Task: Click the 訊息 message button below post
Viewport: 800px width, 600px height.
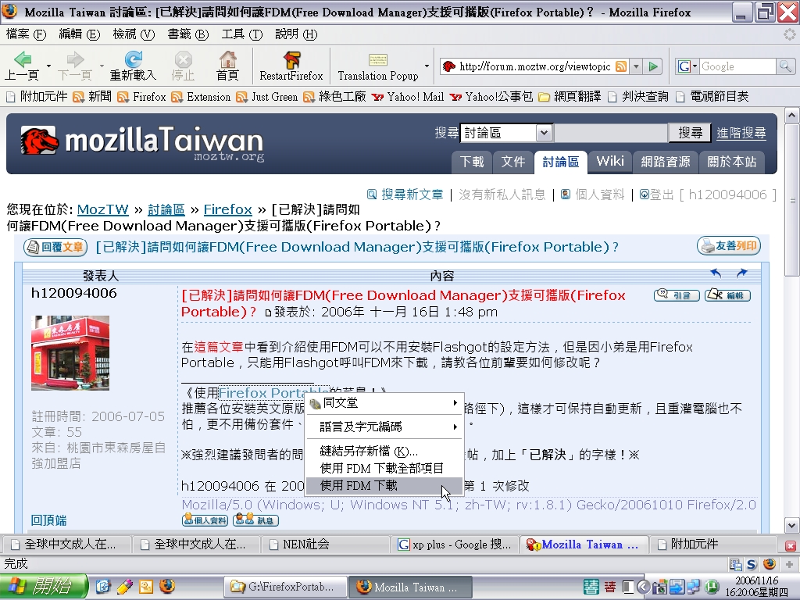Action: (255, 520)
